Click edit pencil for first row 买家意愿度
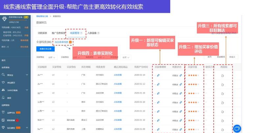The width and height of the screenshot is (258, 133). pos(158,75)
